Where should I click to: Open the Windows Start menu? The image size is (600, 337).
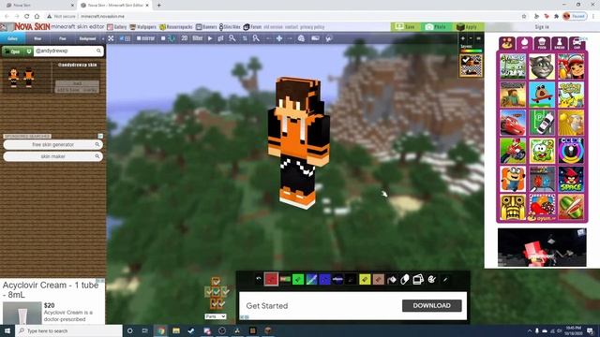tap(7, 330)
